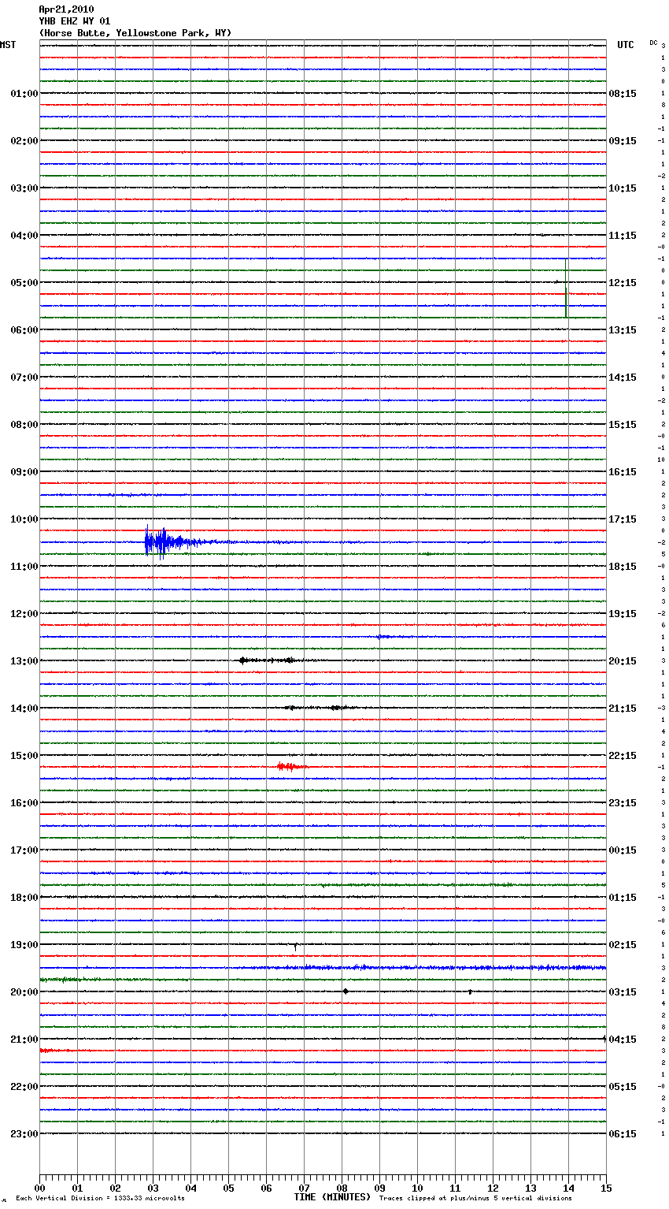Screen dimensions: 669x1209
Task: Click the 00:15 UTC time label
Action: (623, 850)
